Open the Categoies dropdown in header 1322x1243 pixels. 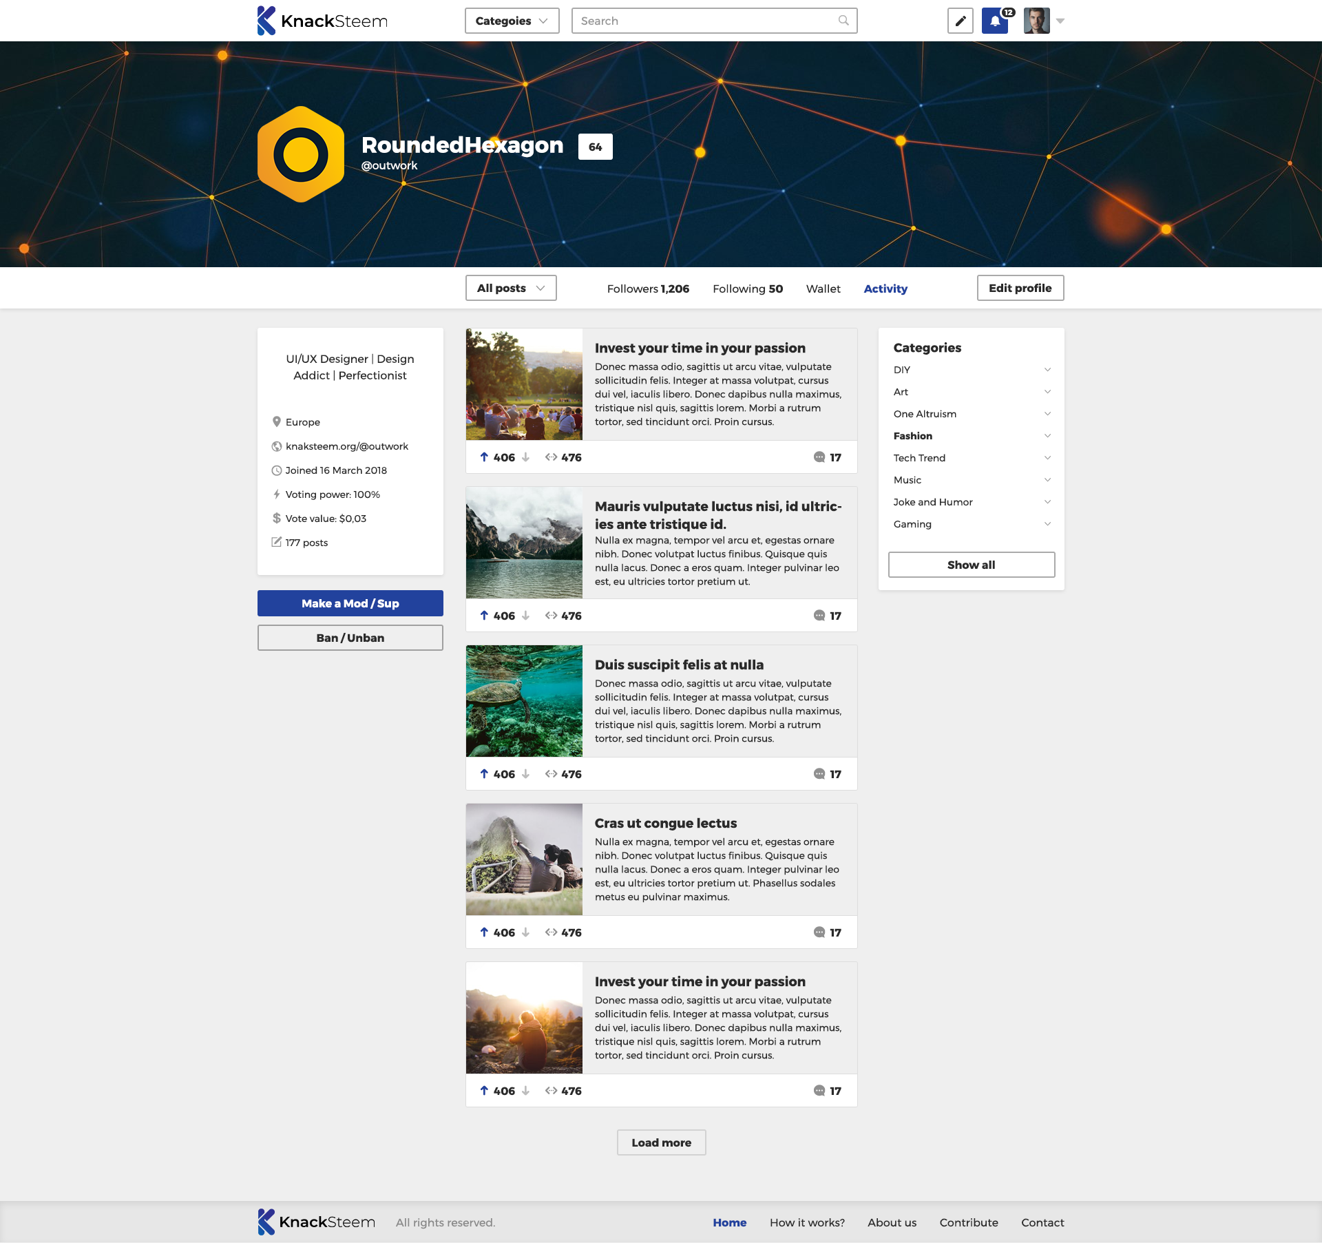coord(512,21)
